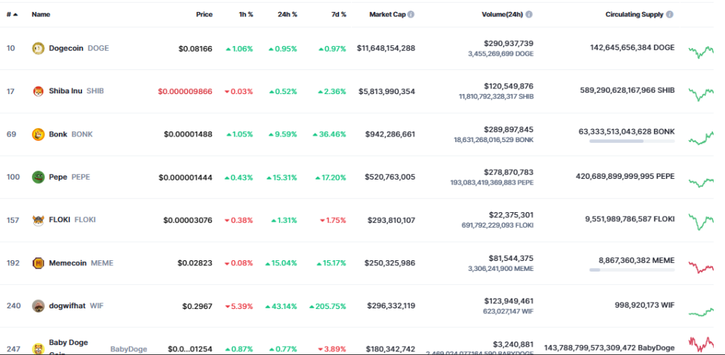Click the Shiba Inu coin logo icon
Image resolution: width=725 pixels, height=355 pixels.
click(38, 91)
